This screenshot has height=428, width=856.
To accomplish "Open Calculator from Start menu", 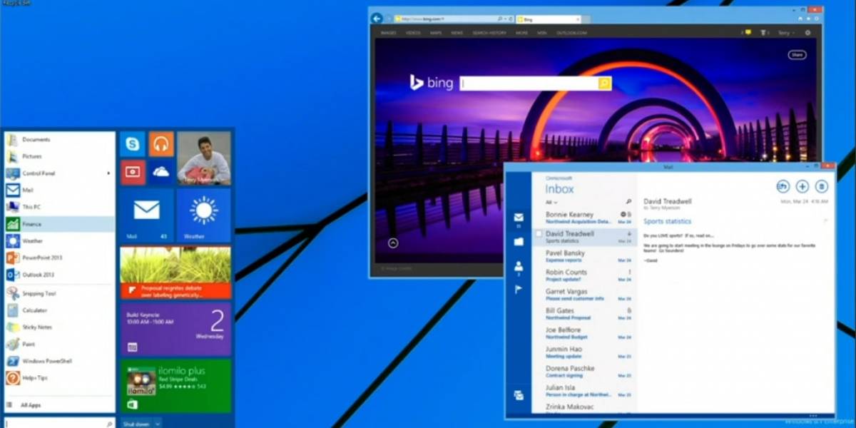I will click(59, 310).
